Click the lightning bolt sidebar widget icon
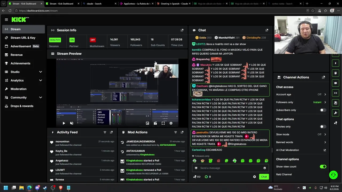 point(336,63)
